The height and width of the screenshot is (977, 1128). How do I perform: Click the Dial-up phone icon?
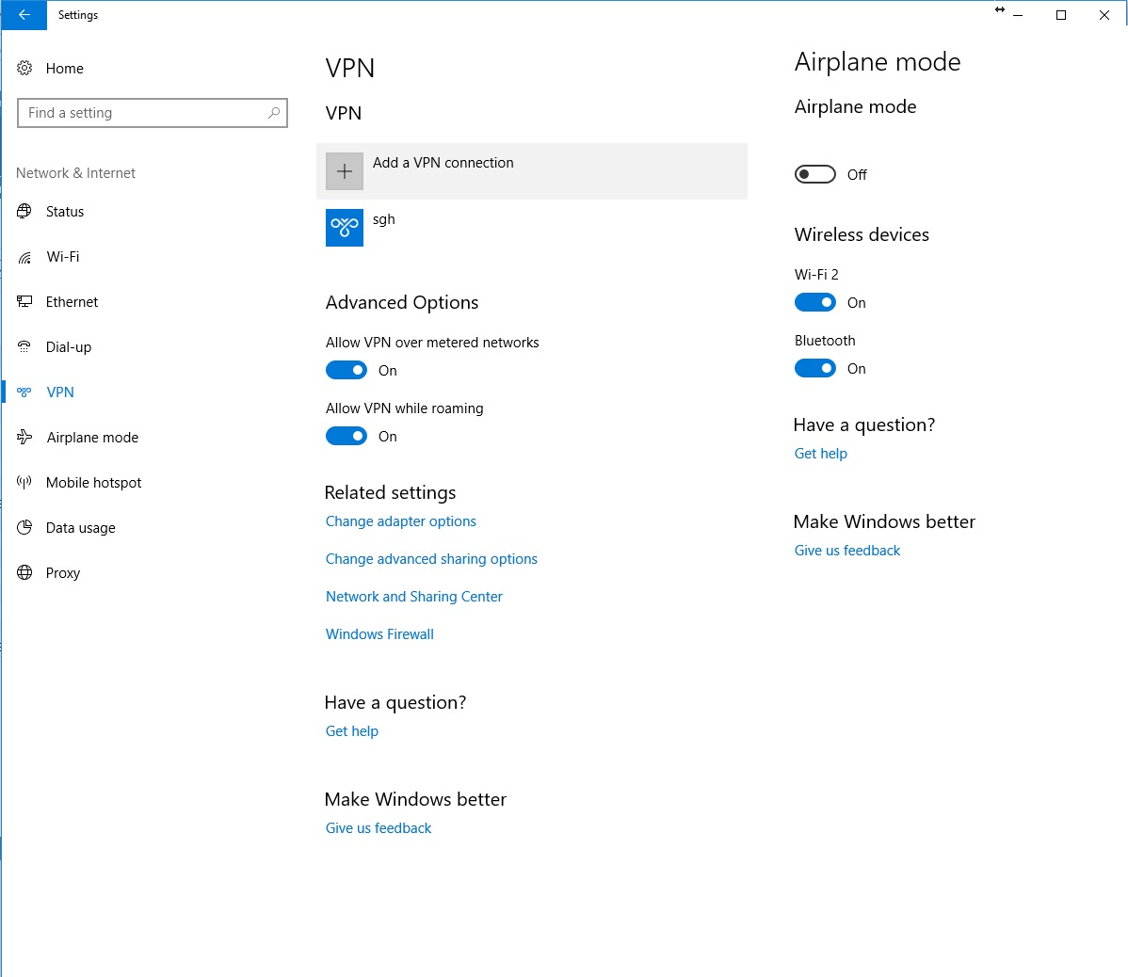pyautogui.click(x=24, y=347)
